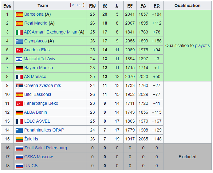Screen dimensions: 213x173
Task: Open the Real Madrid team link
Action: [36, 23]
